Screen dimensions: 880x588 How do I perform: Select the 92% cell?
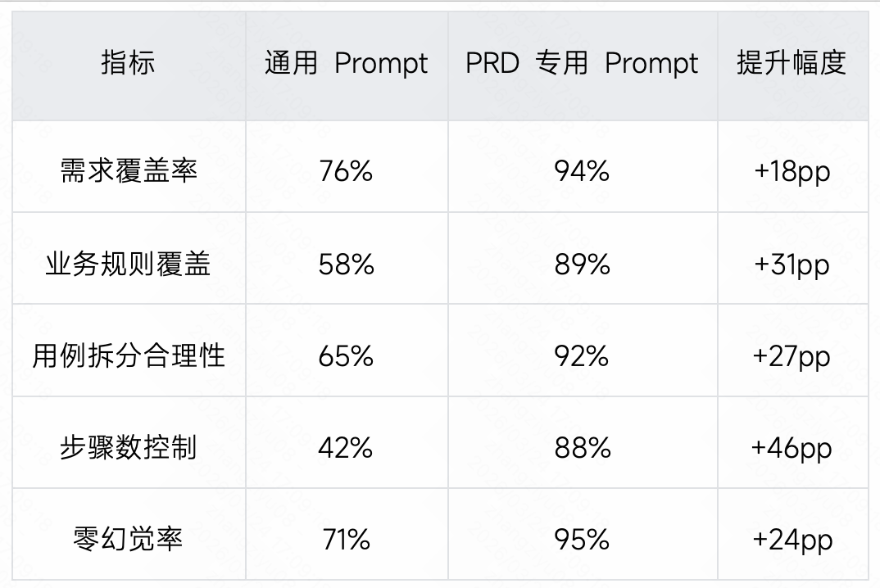click(x=582, y=356)
